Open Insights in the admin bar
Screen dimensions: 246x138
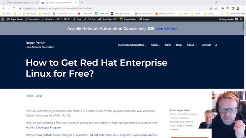145,19
